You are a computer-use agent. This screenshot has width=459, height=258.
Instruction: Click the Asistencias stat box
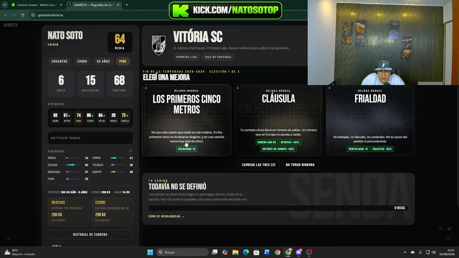(90, 83)
